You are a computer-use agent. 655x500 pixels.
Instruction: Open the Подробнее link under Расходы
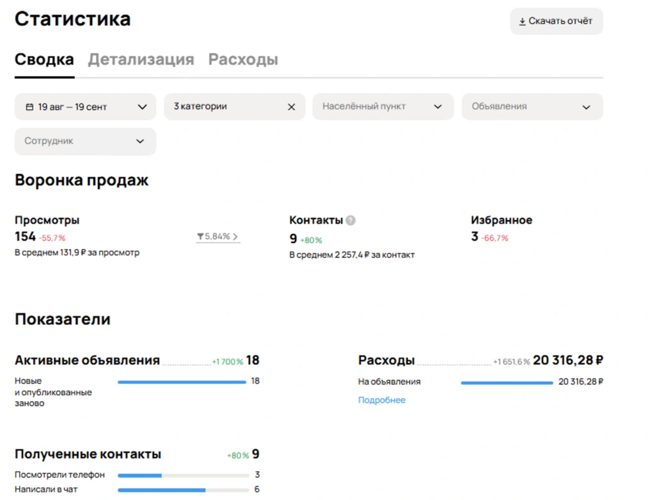coord(381,400)
